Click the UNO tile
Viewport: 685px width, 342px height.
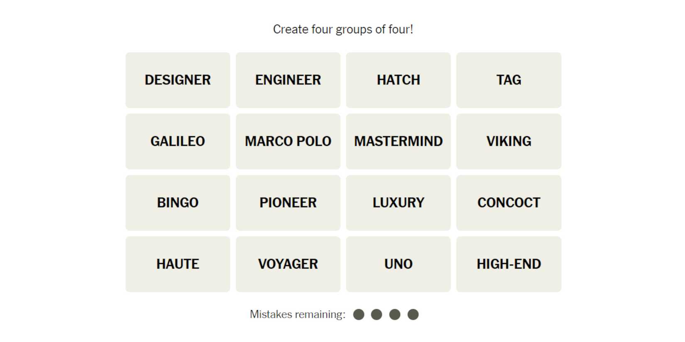click(398, 264)
